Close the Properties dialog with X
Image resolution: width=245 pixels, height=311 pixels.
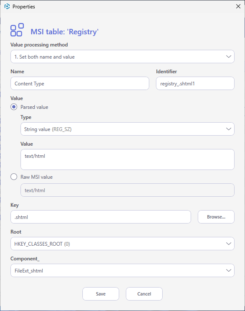point(238,6)
